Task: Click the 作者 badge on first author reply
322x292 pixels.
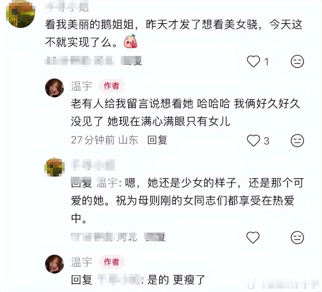Action: (x=111, y=86)
